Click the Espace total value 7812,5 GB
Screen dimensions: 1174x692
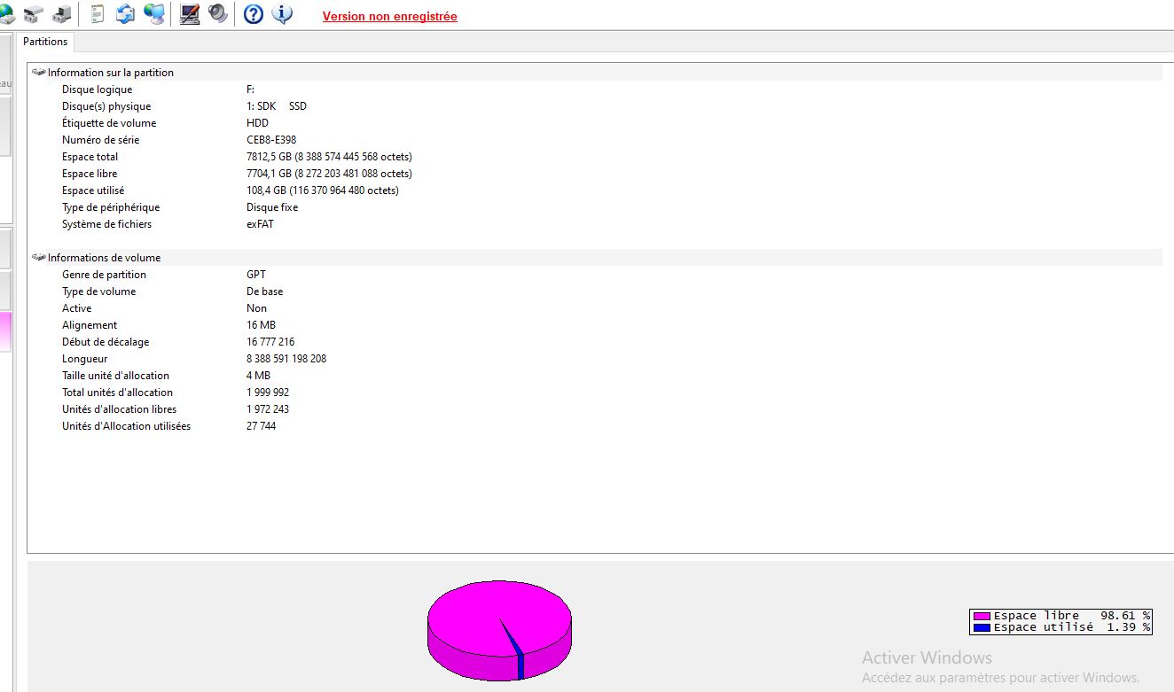[x=329, y=157]
